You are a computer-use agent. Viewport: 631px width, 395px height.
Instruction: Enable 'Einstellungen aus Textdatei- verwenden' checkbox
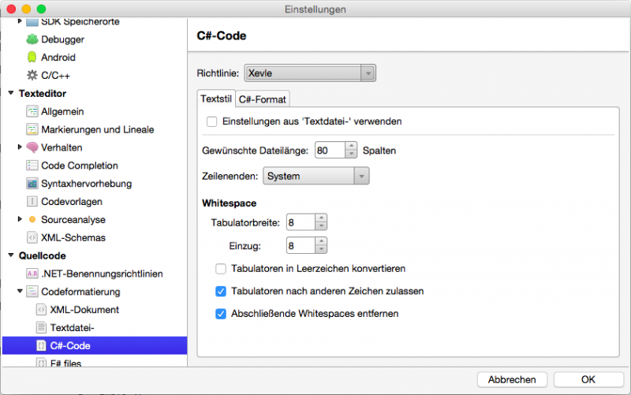(211, 121)
